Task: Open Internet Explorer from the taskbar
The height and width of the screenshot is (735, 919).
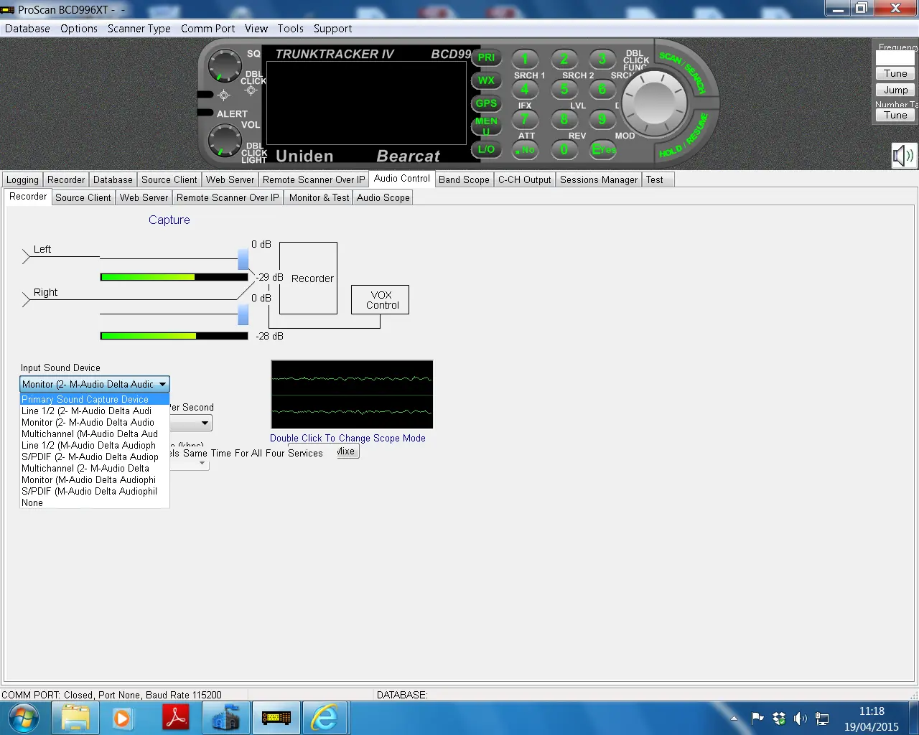Action: pos(325,718)
